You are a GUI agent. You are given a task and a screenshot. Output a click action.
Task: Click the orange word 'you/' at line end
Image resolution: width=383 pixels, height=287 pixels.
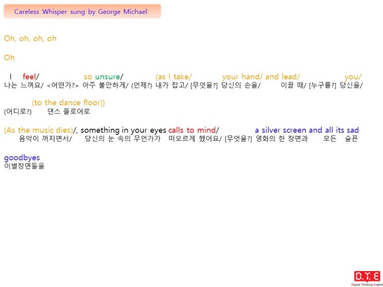(x=353, y=77)
